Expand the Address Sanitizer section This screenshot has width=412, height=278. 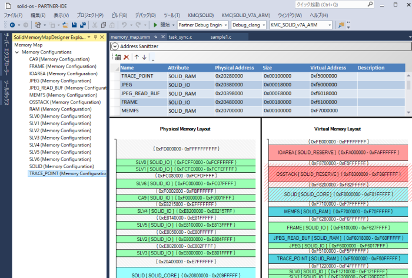point(115,46)
